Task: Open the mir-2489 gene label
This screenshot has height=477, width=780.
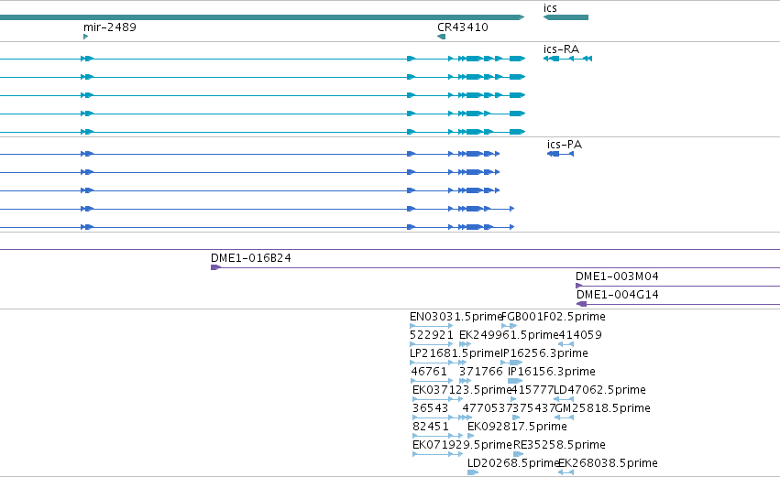Action: pos(110,27)
